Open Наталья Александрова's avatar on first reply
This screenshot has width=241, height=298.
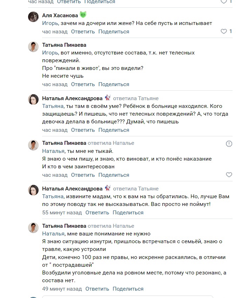coord(33,99)
